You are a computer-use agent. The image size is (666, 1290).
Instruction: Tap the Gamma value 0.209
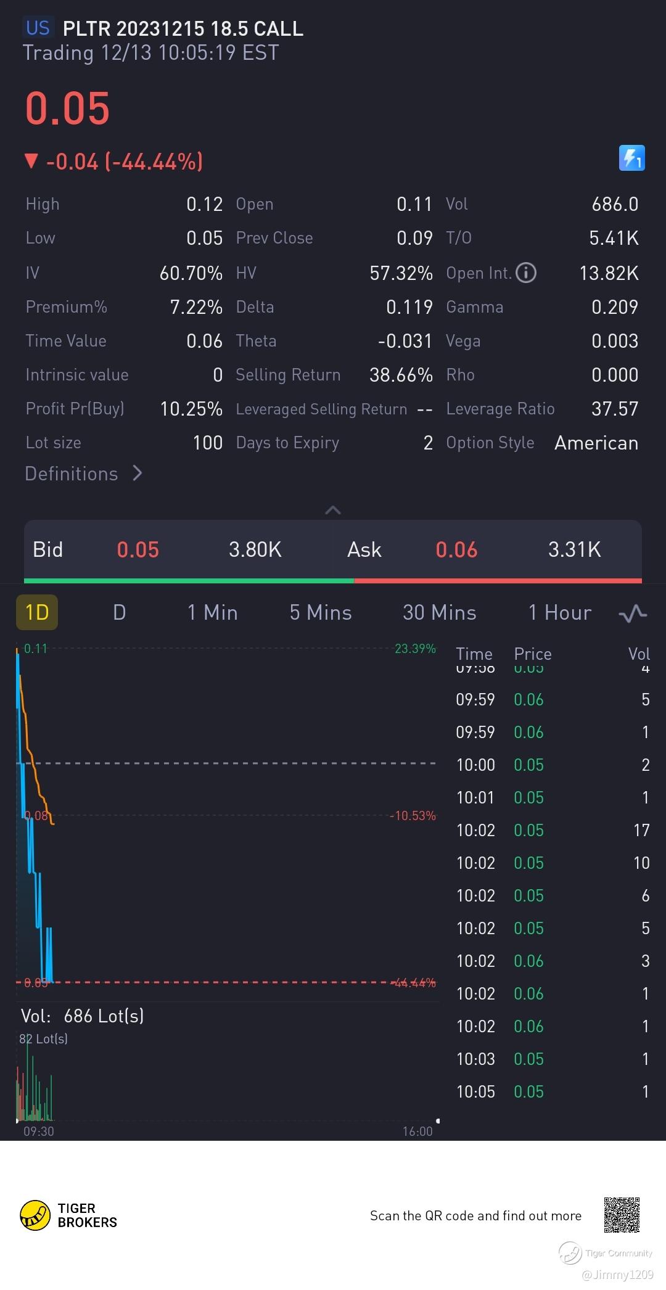point(615,306)
